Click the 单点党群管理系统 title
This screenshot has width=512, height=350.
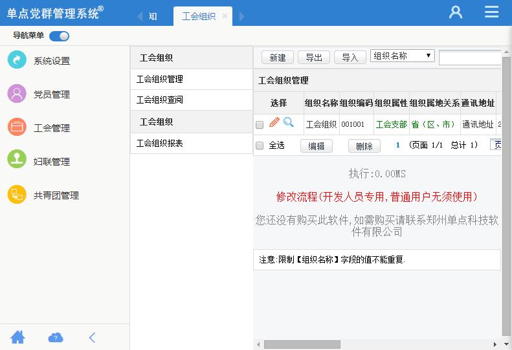click(55, 13)
